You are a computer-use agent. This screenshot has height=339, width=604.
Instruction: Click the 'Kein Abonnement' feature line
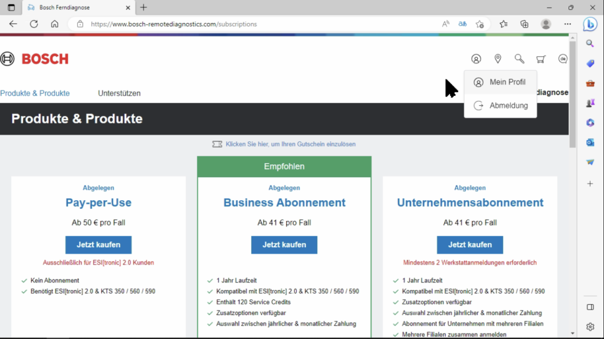click(x=55, y=281)
